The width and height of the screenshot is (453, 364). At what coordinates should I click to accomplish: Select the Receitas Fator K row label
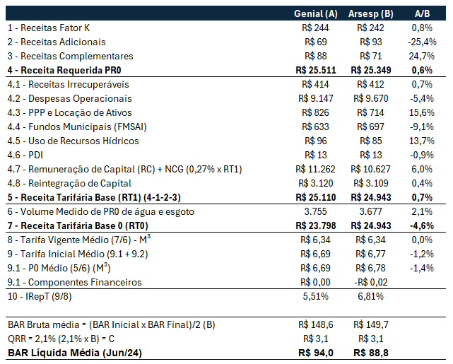tap(48, 28)
